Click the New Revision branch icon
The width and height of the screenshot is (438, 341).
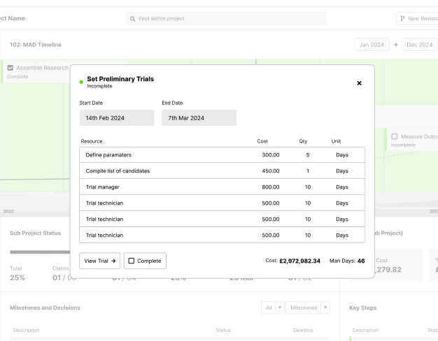402,18
